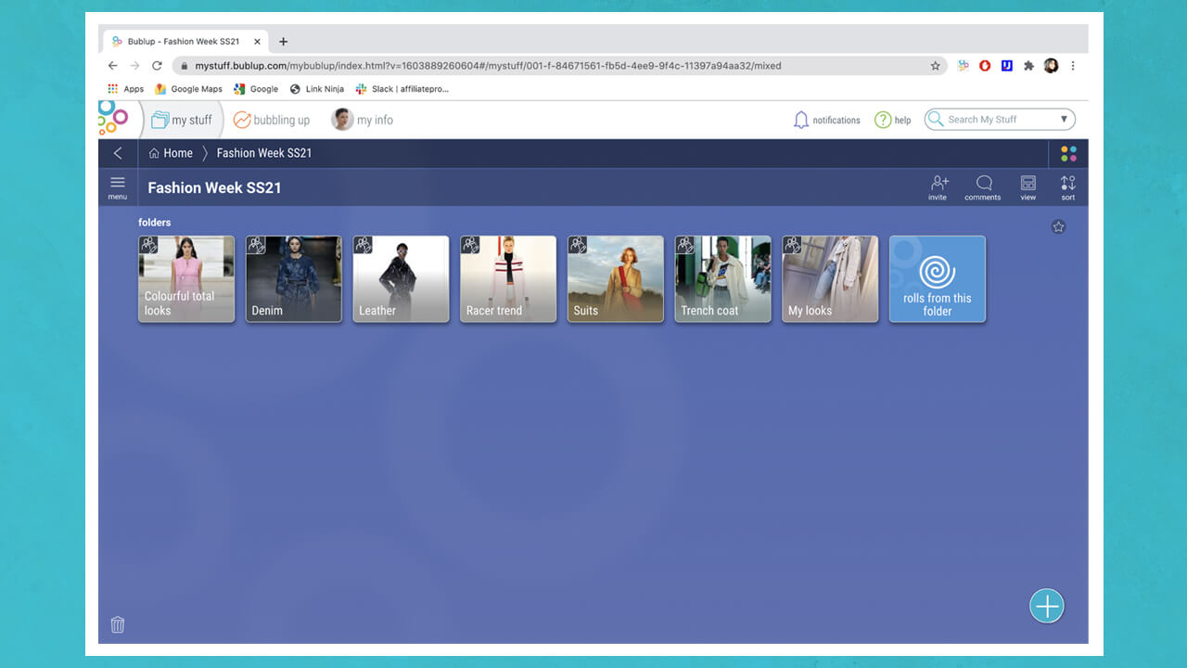This screenshot has height=668, width=1187.
Task: Change layout with view icon
Action: click(1028, 187)
